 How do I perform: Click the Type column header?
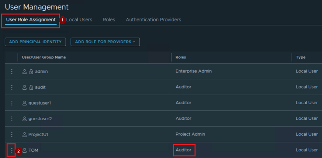click(x=301, y=57)
